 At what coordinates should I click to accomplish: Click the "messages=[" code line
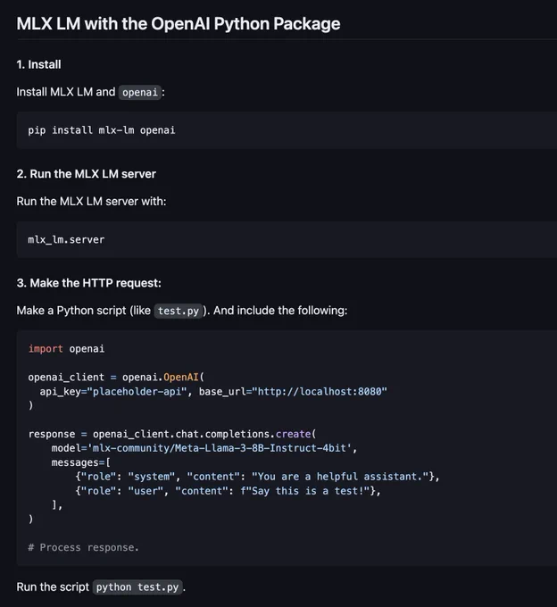pyautogui.click(x=81, y=462)
